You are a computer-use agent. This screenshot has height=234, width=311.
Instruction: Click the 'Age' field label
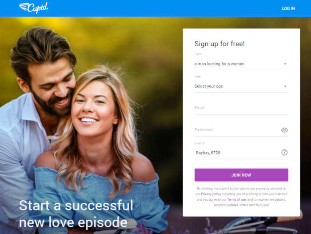click(198, 77)
